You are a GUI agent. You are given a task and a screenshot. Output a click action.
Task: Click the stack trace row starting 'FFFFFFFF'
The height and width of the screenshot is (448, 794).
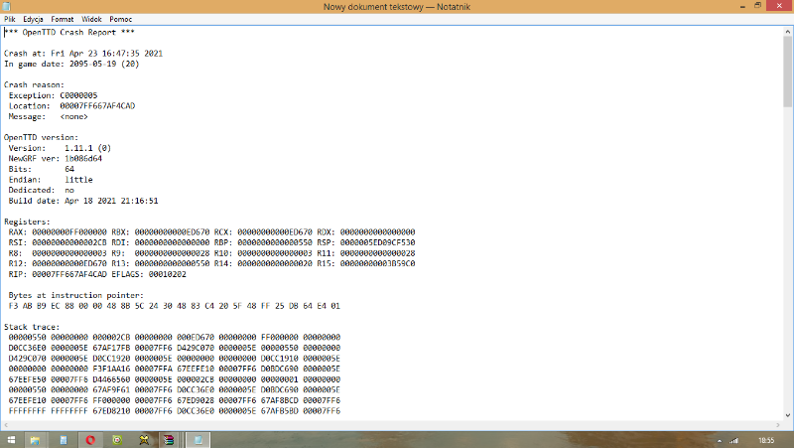175,410
